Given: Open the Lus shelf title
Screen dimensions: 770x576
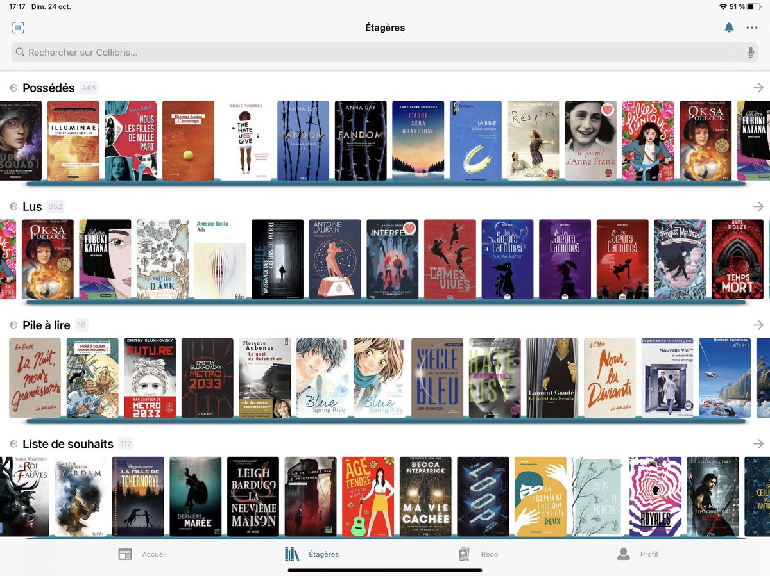Looking at the screenshot, I should (x=32, y=206).
